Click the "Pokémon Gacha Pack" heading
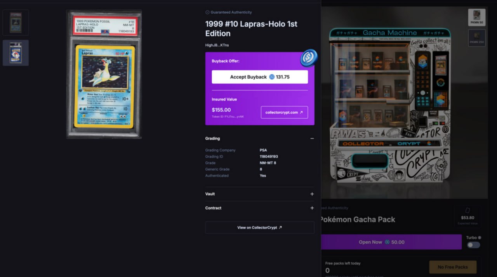This screenshot has height=277, width=497. (x=358, y=220)
